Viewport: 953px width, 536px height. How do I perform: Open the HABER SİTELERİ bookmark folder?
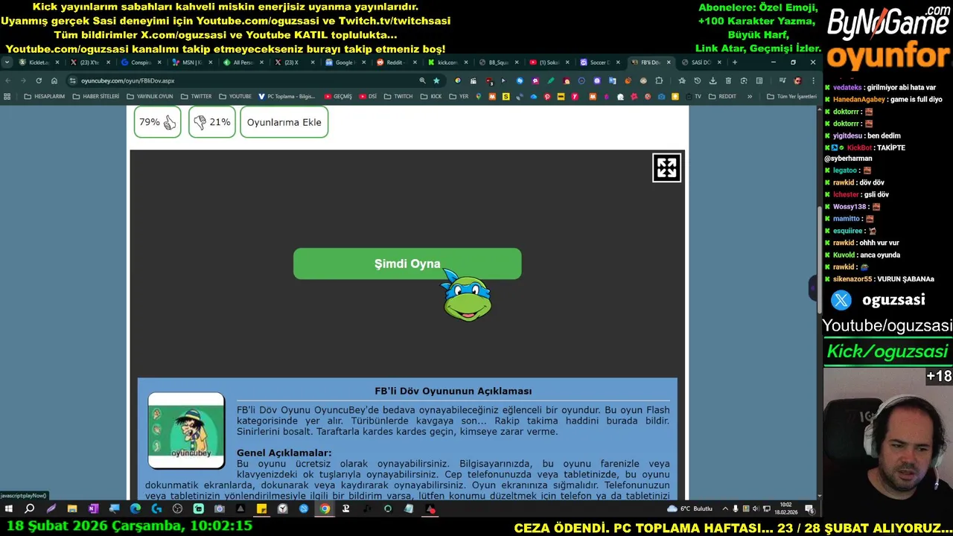pos(95,96)
